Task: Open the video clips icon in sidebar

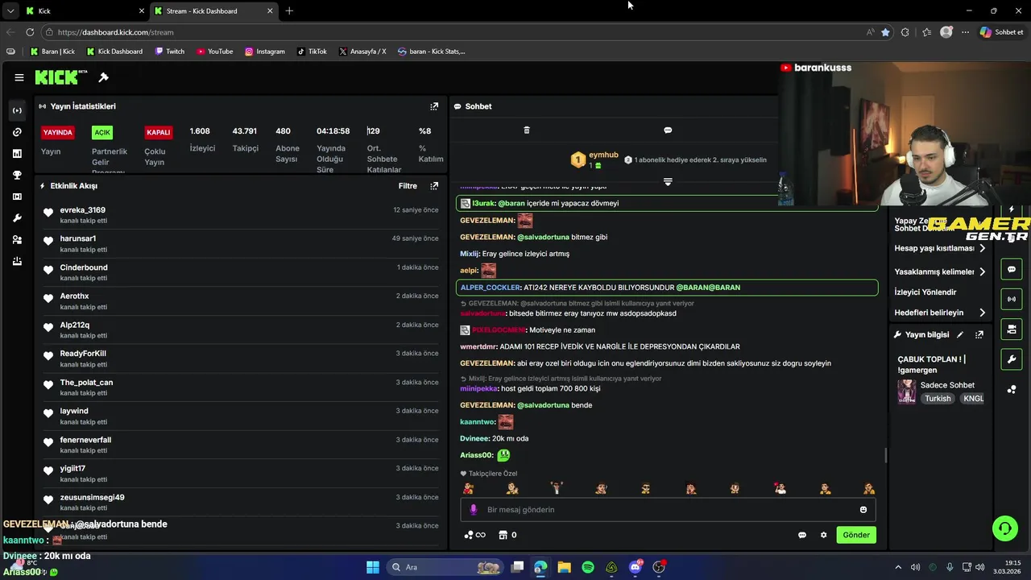Action: (17, 197)
